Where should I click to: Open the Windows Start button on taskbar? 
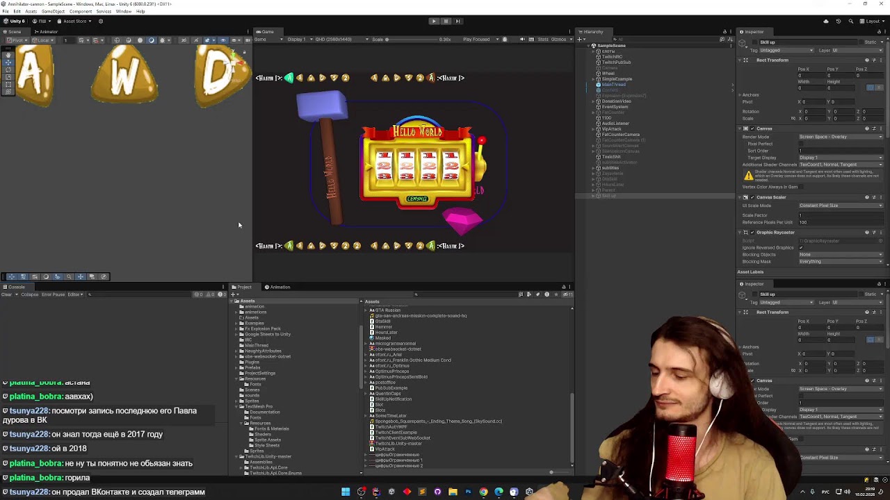tap(346, 492)
